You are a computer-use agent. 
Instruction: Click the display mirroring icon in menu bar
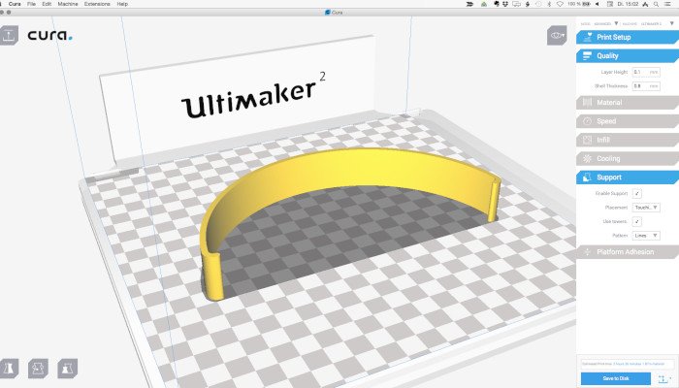(x=516, y=4)
